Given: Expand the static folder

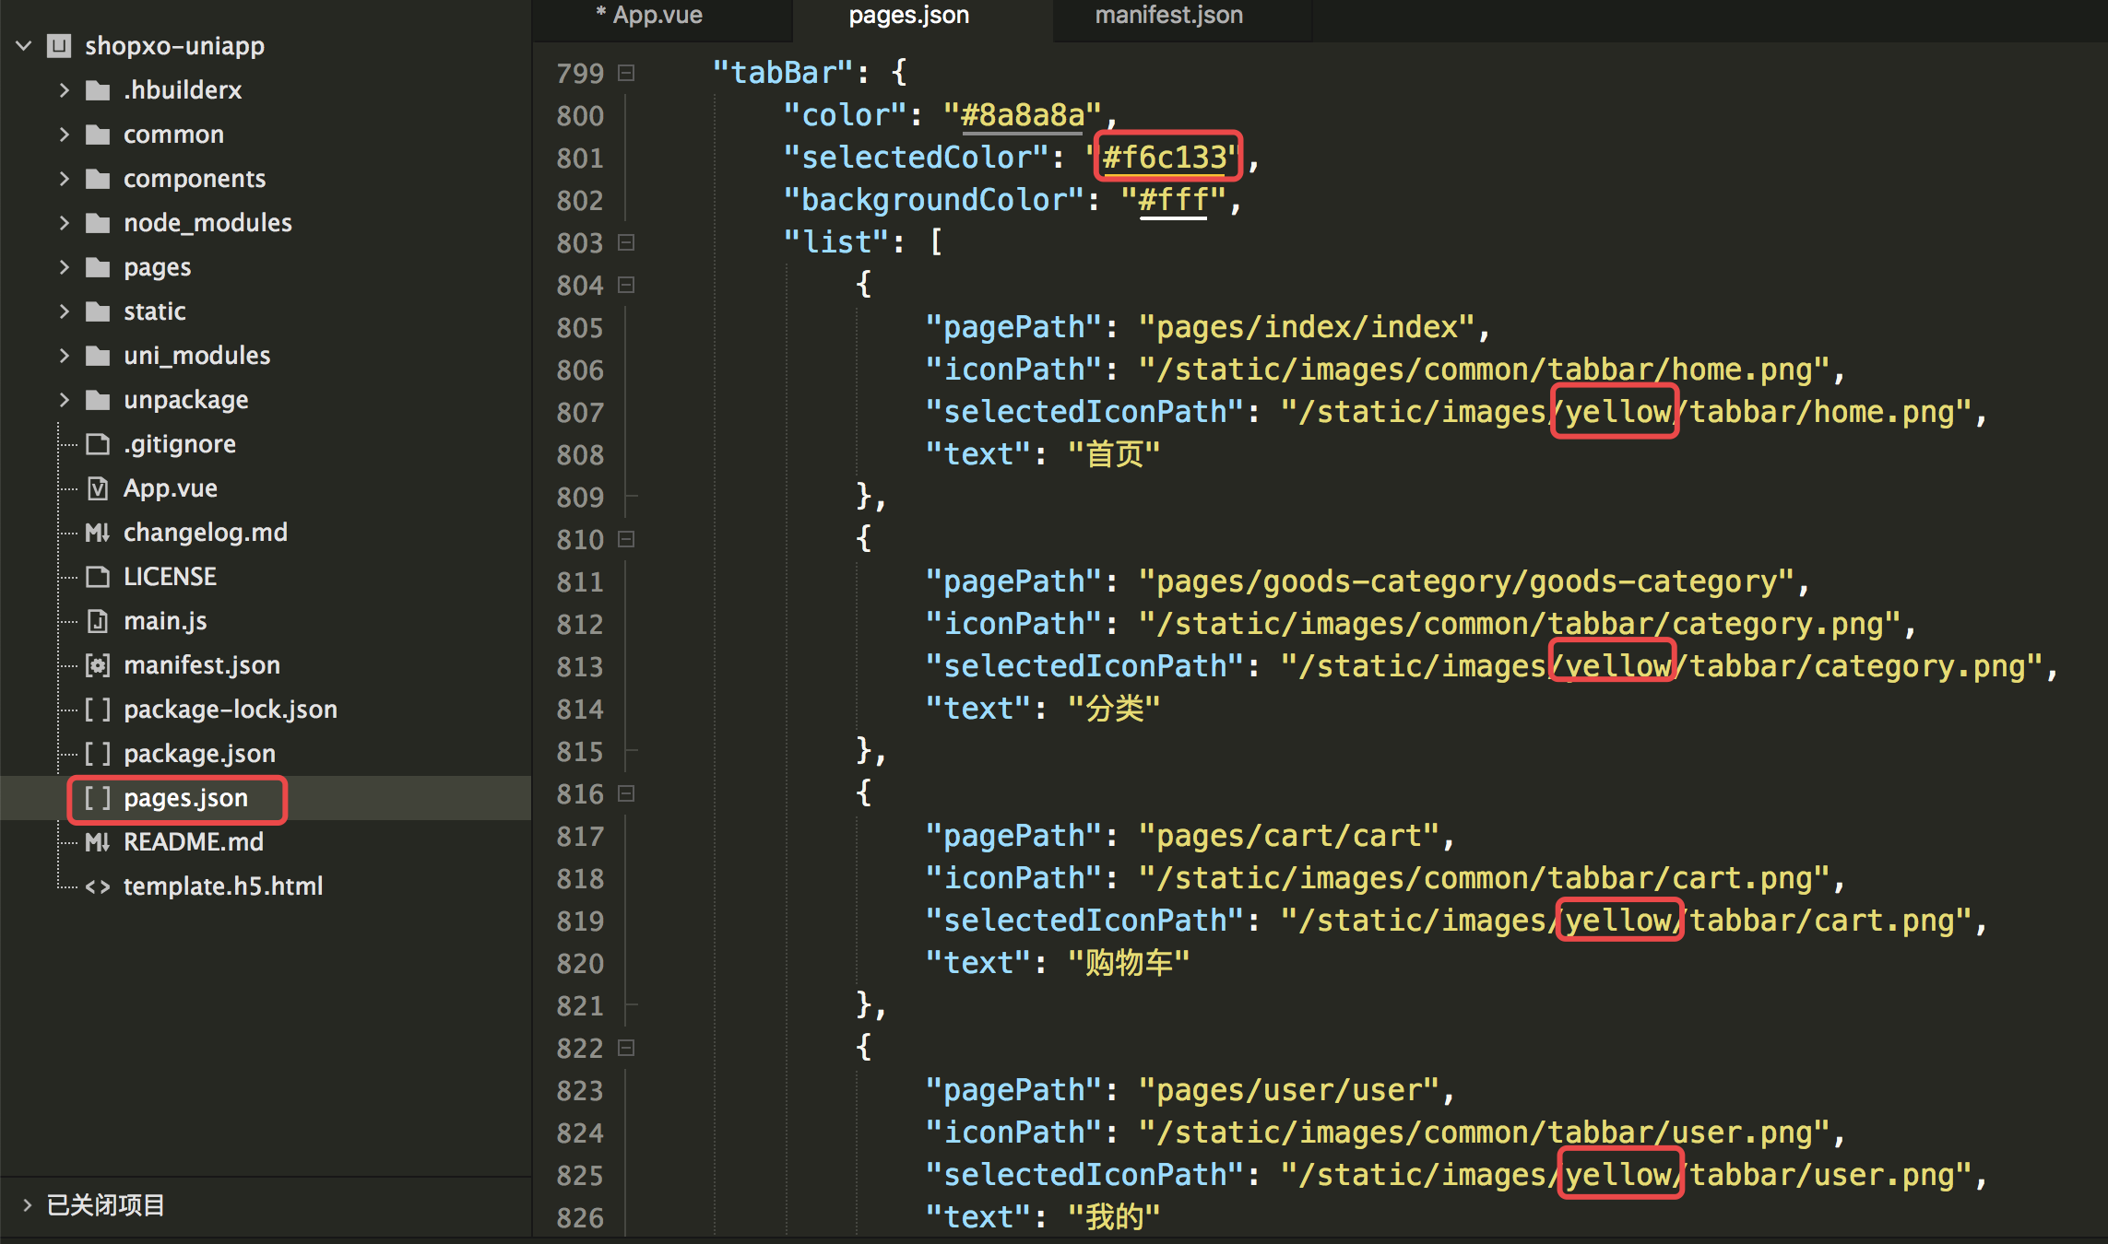Looking at the screenshot, I should pos(64,311).
